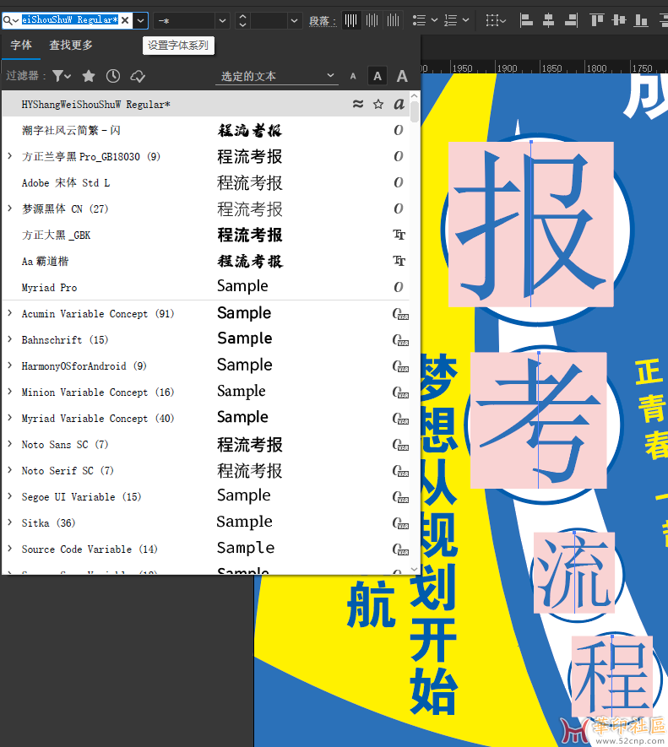Screen dimensions: 668x747
Task: Click the font search magnifier icon
Action: tap(10, 20)
